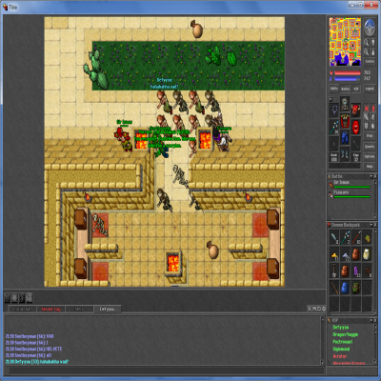Screen dimensions: 381x381
Task: Select the blue legs armor slot
Action: point(345,138)
